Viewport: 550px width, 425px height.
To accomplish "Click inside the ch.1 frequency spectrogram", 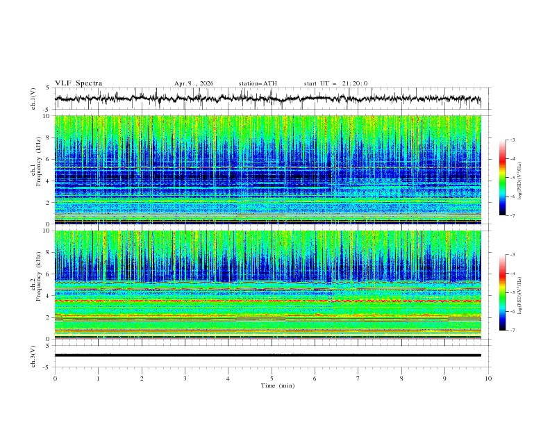I will (267, 169).
